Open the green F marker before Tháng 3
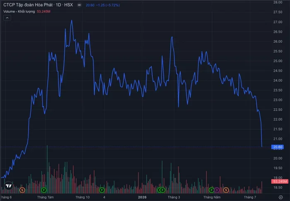This screenshot has height=201, width=290. (x=162, y=190)
